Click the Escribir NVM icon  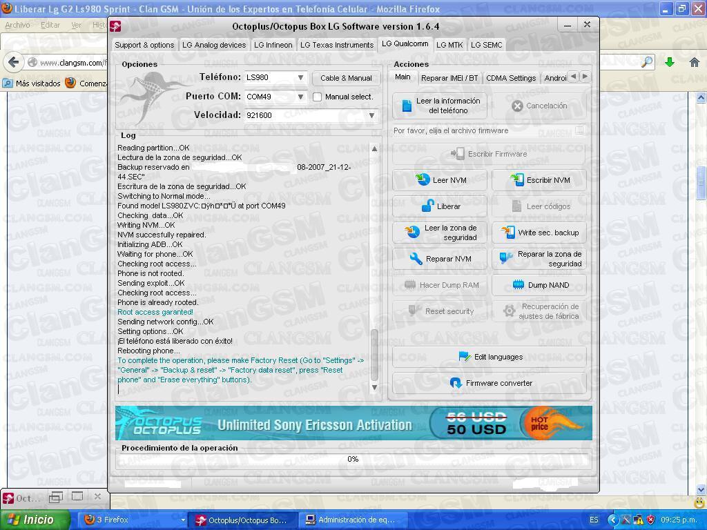516,180
